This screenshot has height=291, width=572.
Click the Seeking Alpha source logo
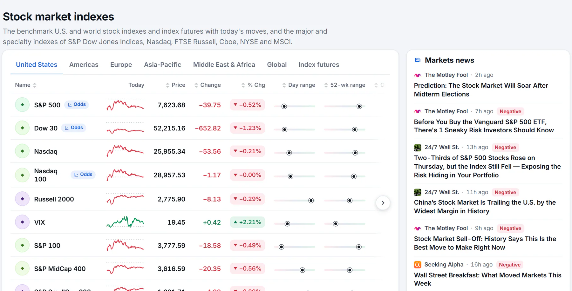click(418, 265)
